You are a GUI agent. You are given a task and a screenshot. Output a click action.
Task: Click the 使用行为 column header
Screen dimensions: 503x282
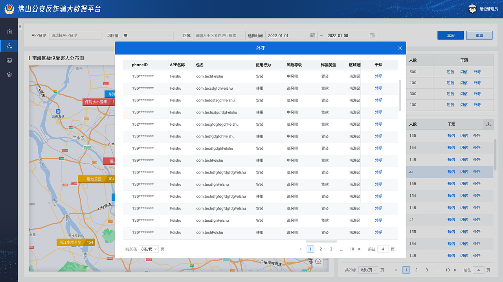coord(263,65)
